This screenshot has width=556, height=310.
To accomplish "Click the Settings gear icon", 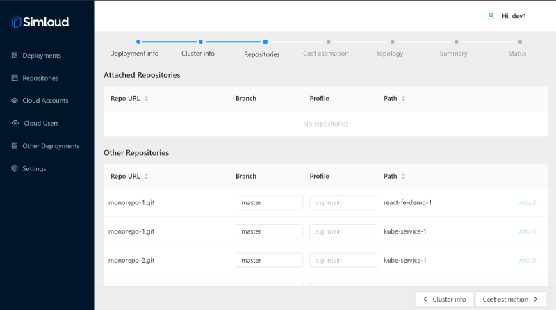I will coord(15,169).
